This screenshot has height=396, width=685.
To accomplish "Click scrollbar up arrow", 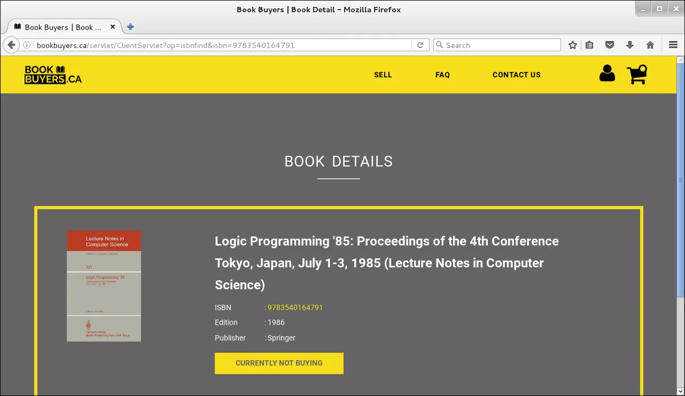I will pos(680,60).
